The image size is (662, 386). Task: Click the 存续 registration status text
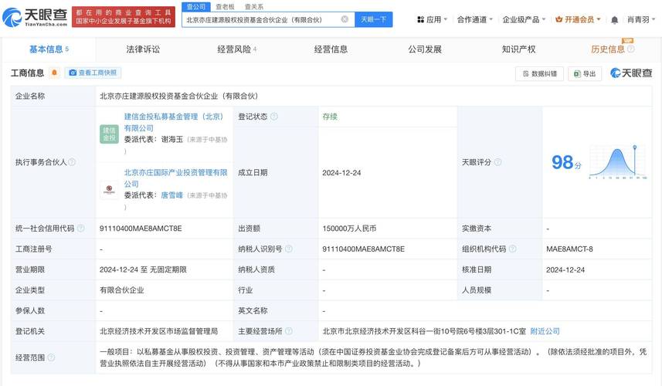pos(330,117)
